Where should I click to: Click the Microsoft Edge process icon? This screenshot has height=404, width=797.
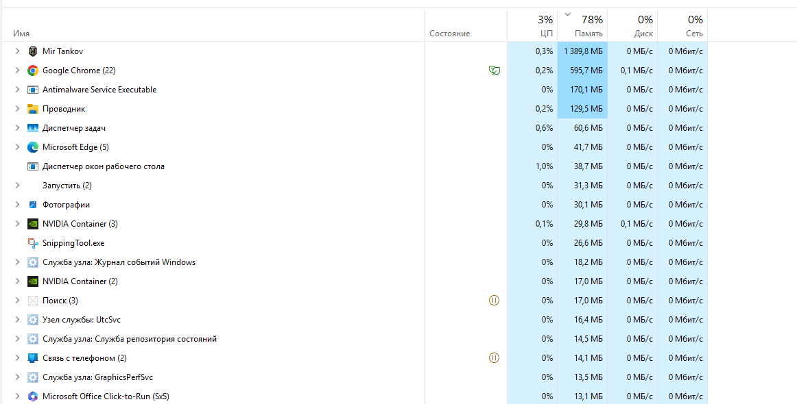(32, 147)
